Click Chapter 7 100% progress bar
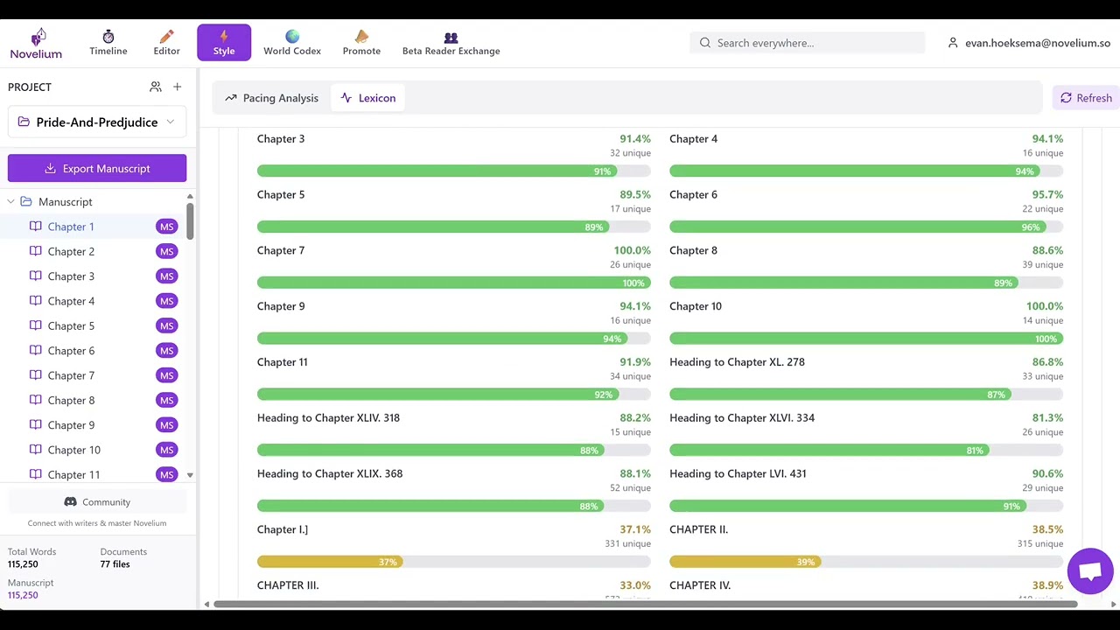The height and width of the screenshot is (630, 1120). click(454, 283)
